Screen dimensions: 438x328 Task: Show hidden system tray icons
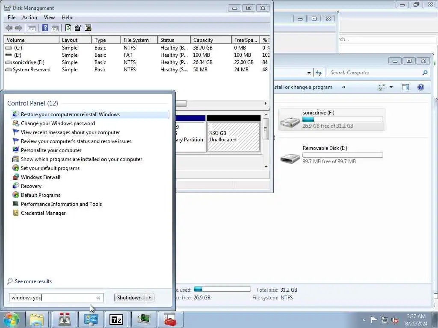click(x=364, y=320)
